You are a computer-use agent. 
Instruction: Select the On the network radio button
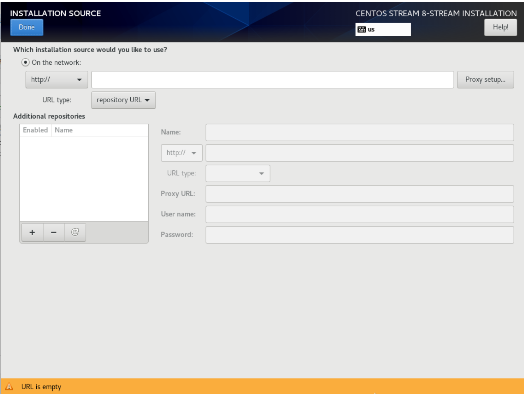(x=25, y=62)
